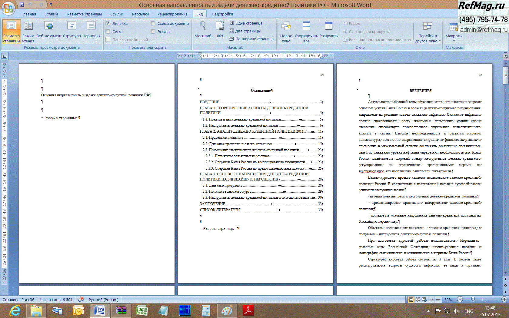Screen dimensions: 509x318
Task: Click the Две страницы button
Action: point(245,31)
